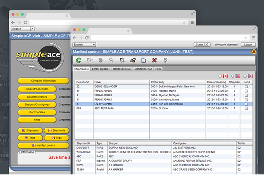Open Manifest(s) ACI tab

point(143,69)
